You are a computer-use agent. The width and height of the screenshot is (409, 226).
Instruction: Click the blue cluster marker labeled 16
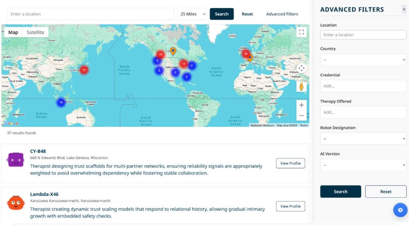point(61,102)
